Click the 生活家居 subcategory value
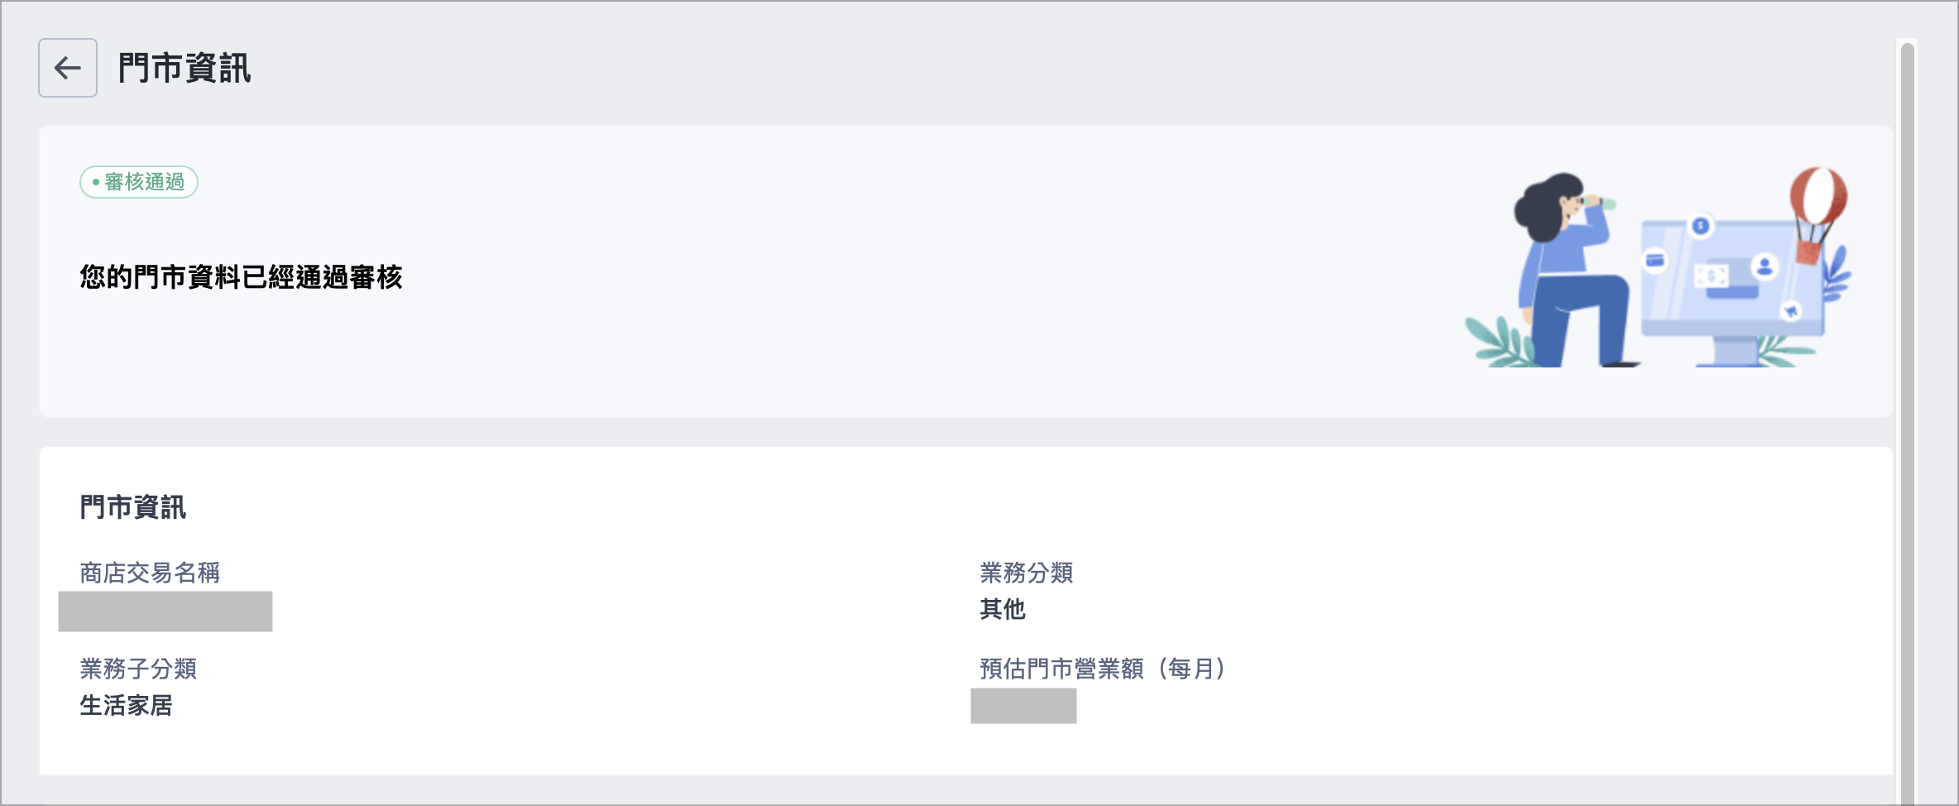 point(126,706)
